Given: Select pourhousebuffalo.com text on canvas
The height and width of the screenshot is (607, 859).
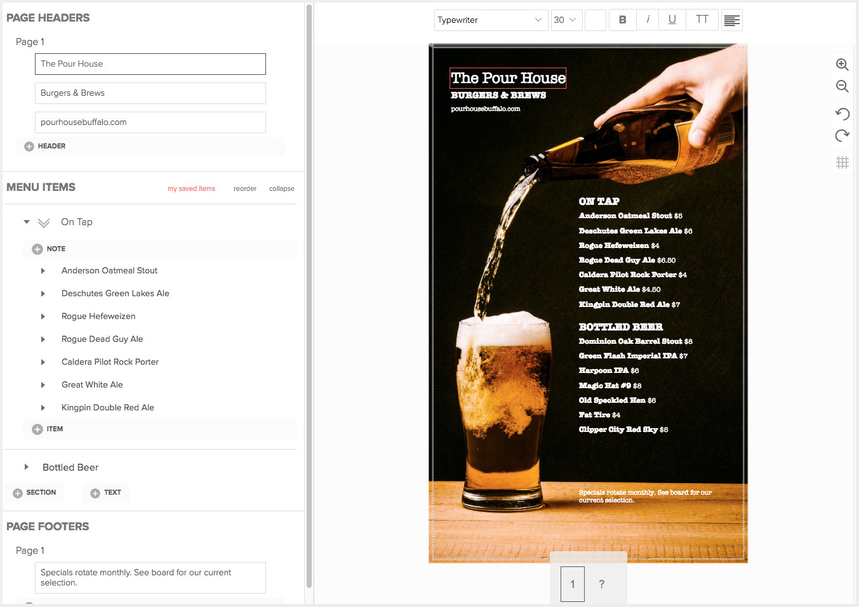Looking at the screenshot, I should tap(486, 109).
